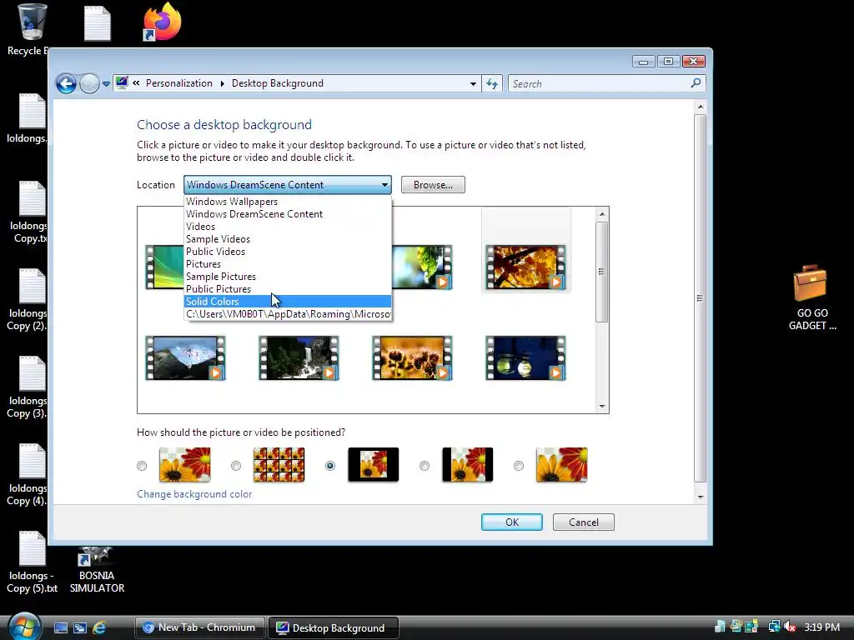Image resolution: width=854 pixels, height=640 pixels.
Task: Click the stretched flower preview image
Action: click(x=184, y=465)
